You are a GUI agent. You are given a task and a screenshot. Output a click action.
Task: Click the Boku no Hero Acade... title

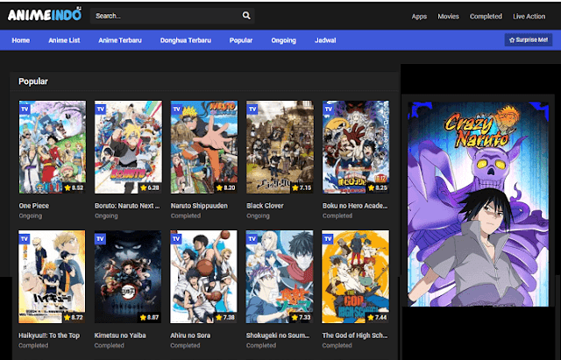(355, 206)
